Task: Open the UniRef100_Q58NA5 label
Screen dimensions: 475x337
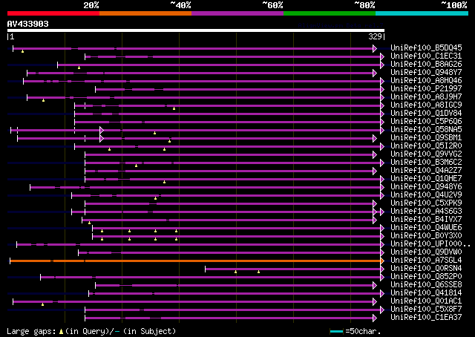Action: pos(426,130)
